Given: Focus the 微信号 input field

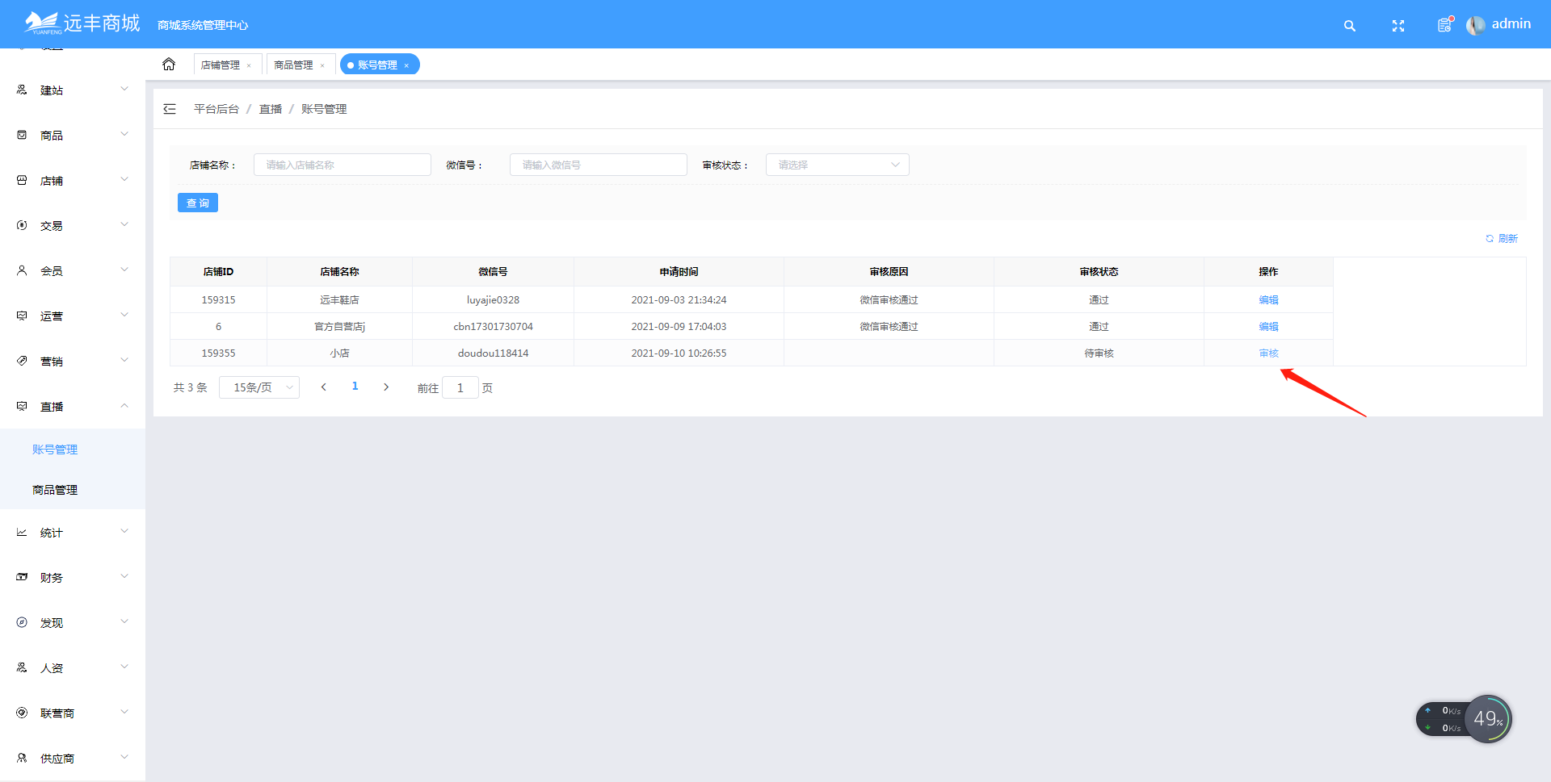Looking at the screenshot, I should coord(599,165).
